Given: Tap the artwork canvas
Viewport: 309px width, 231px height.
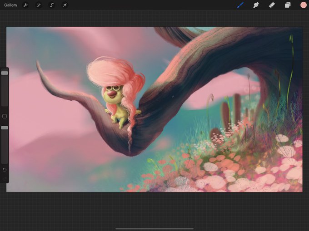Looking at the screenshot, I should 154,109.
